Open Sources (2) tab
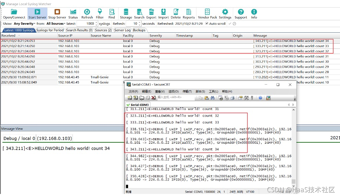 tap(103, 30)
